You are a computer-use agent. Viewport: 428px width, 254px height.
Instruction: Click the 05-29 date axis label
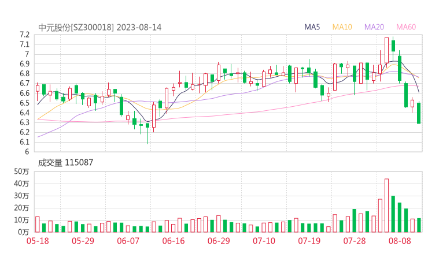coord(83,241)
